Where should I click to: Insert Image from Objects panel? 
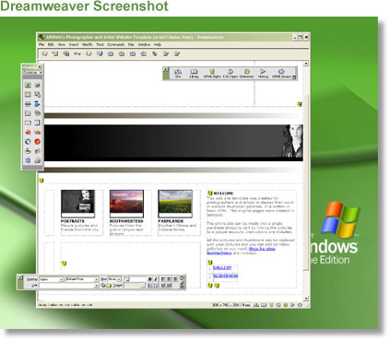coord(28,85)
